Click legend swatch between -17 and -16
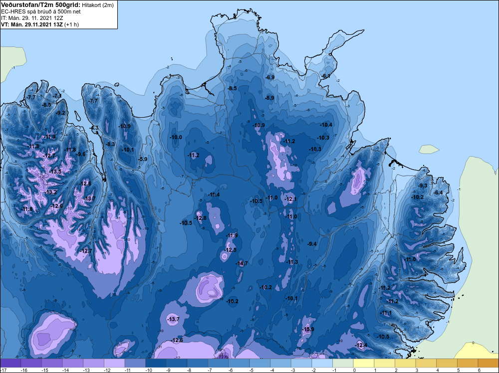The width and height of the screenshot is (499, 373). pos(10,363)
